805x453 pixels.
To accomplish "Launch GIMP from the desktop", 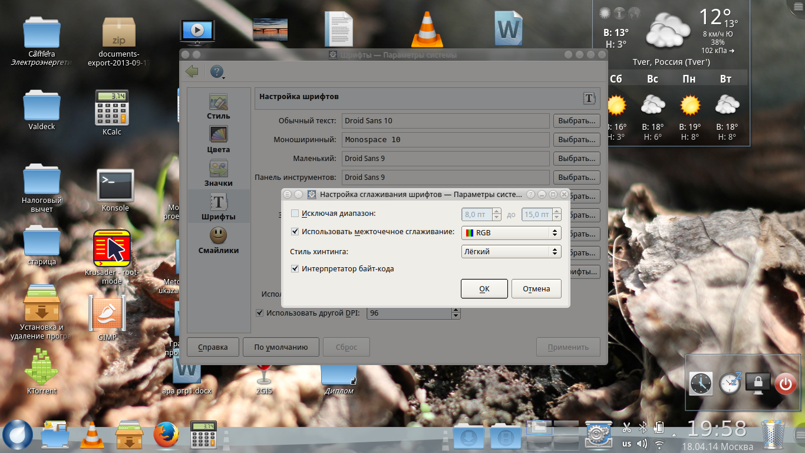I will point(107,318).
